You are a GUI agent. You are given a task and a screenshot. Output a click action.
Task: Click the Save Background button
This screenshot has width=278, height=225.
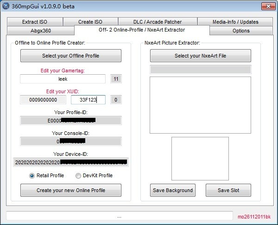(x=172, y=190)
